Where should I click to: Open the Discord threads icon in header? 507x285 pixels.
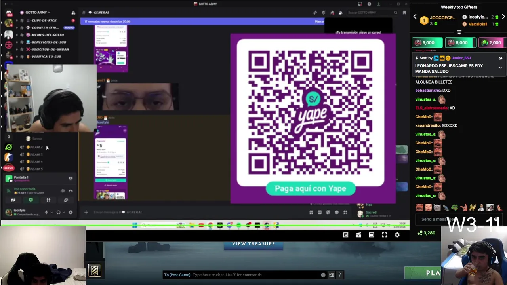coord(315,13)
